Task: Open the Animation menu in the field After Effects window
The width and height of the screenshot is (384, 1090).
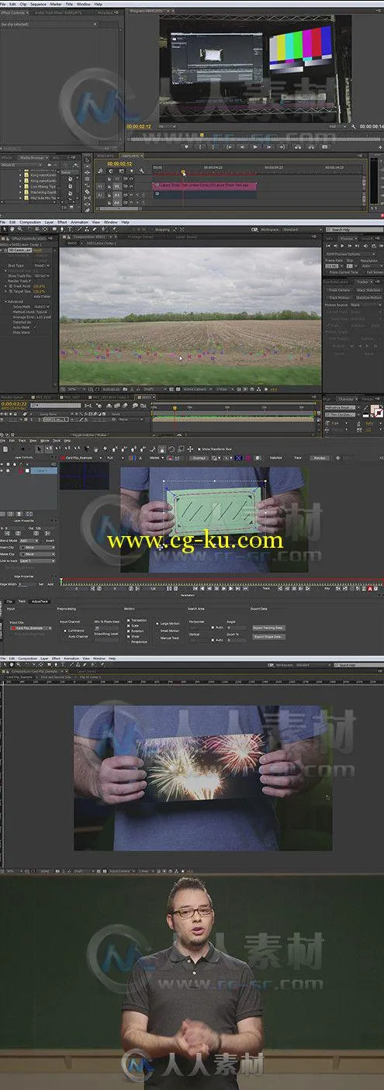Action: tap(79, 222)
